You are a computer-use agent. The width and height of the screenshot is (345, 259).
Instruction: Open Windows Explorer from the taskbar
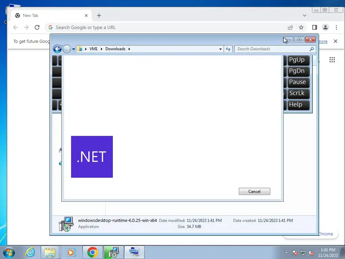[x=50, y=252]
